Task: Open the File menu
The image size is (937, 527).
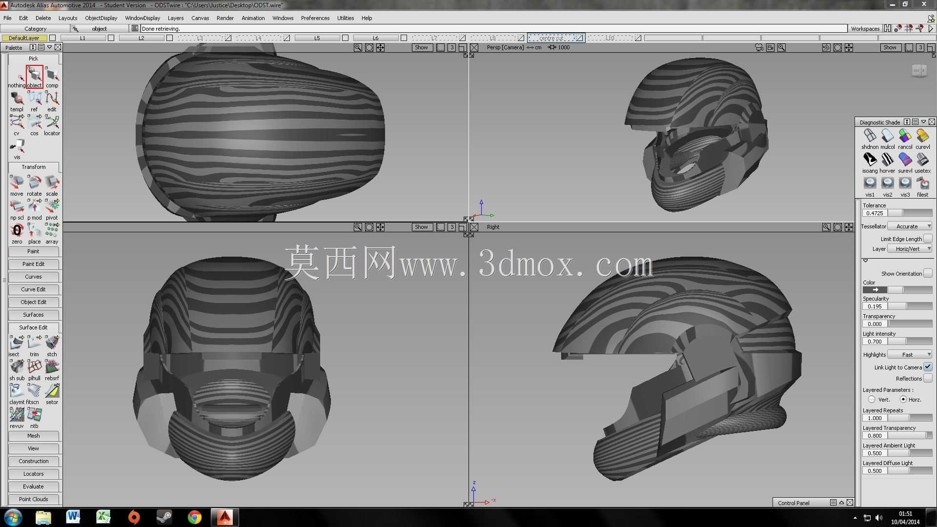Action: tap(7, 18)
